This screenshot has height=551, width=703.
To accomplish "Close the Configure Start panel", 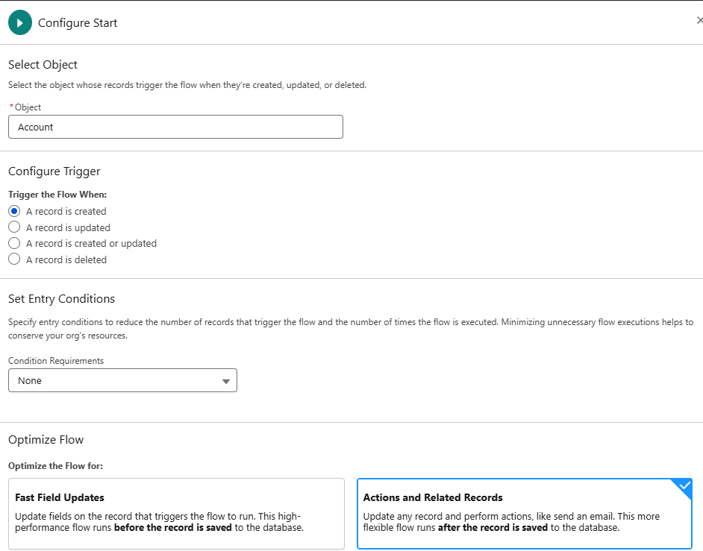I will point(699,21).
